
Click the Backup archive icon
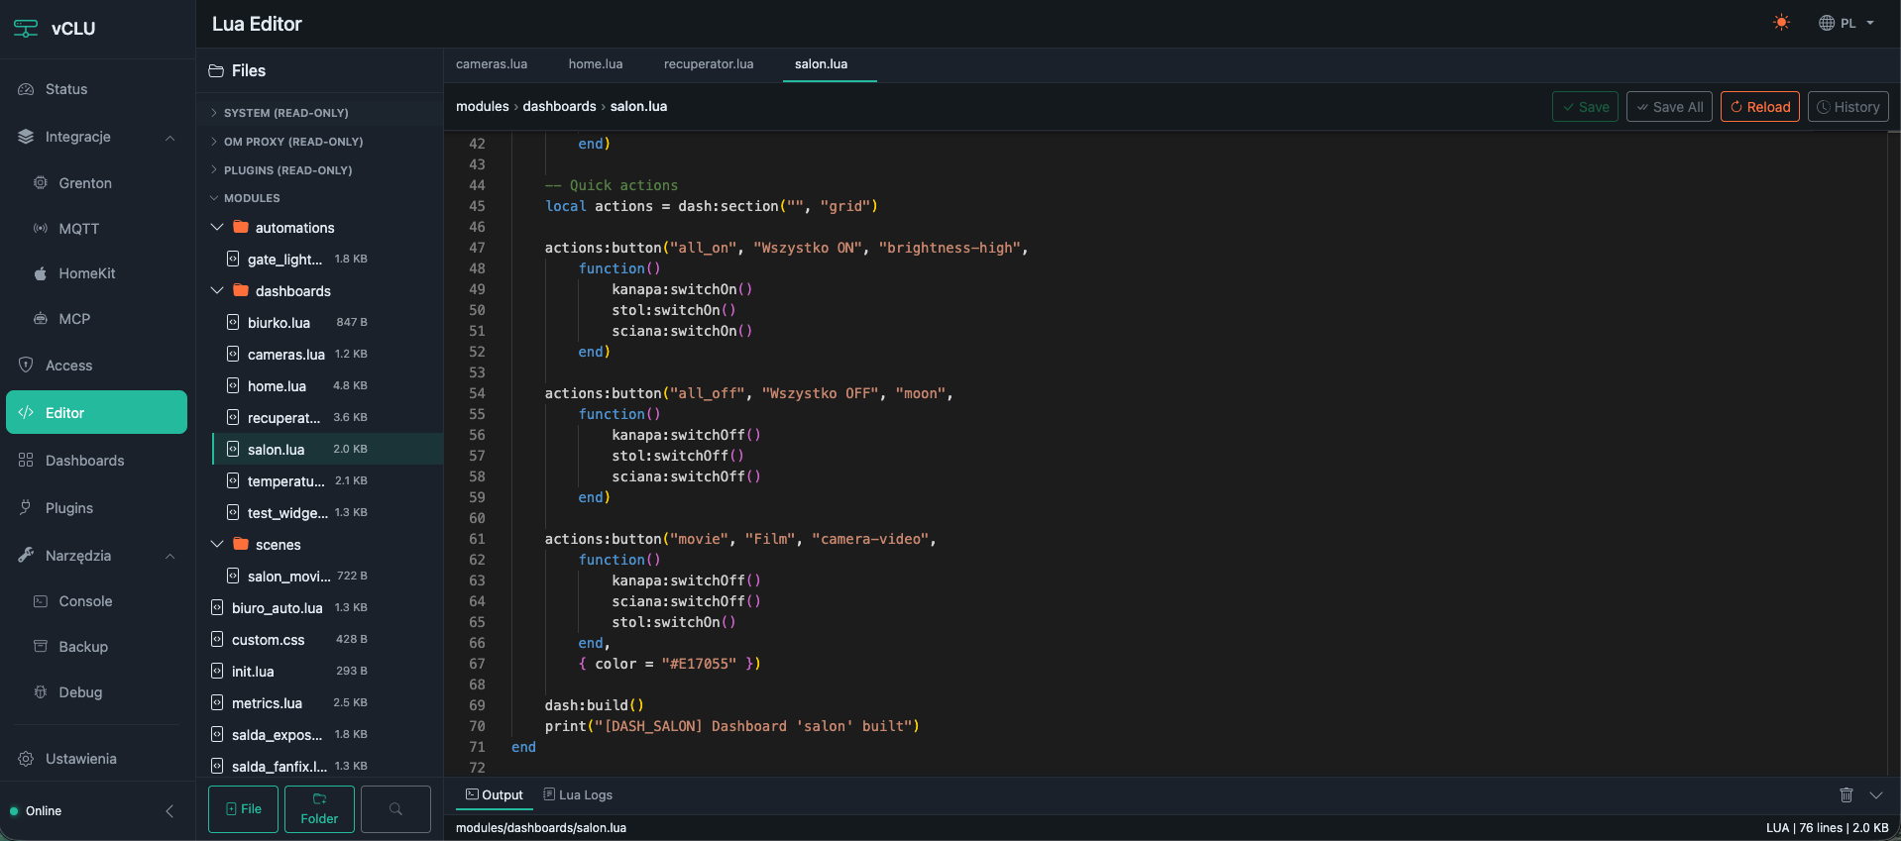coord(41,647)
